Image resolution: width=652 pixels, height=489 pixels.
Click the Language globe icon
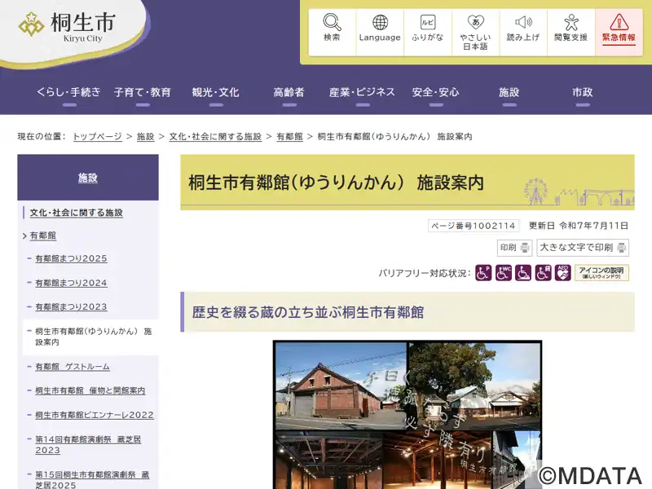(x=380, y=23)
